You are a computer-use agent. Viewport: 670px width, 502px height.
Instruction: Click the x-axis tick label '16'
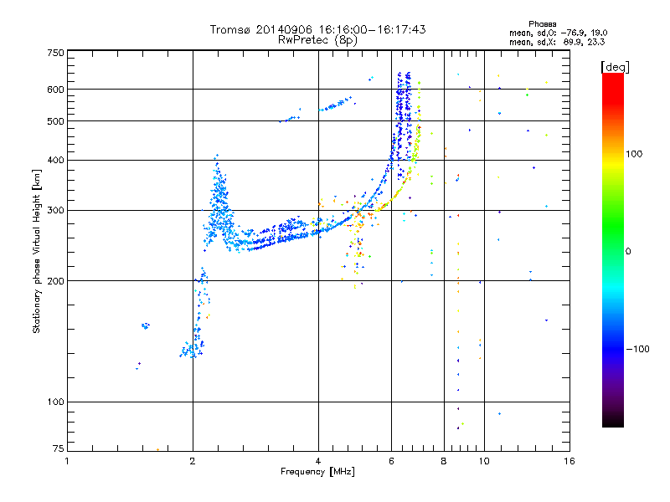[569, 461]
